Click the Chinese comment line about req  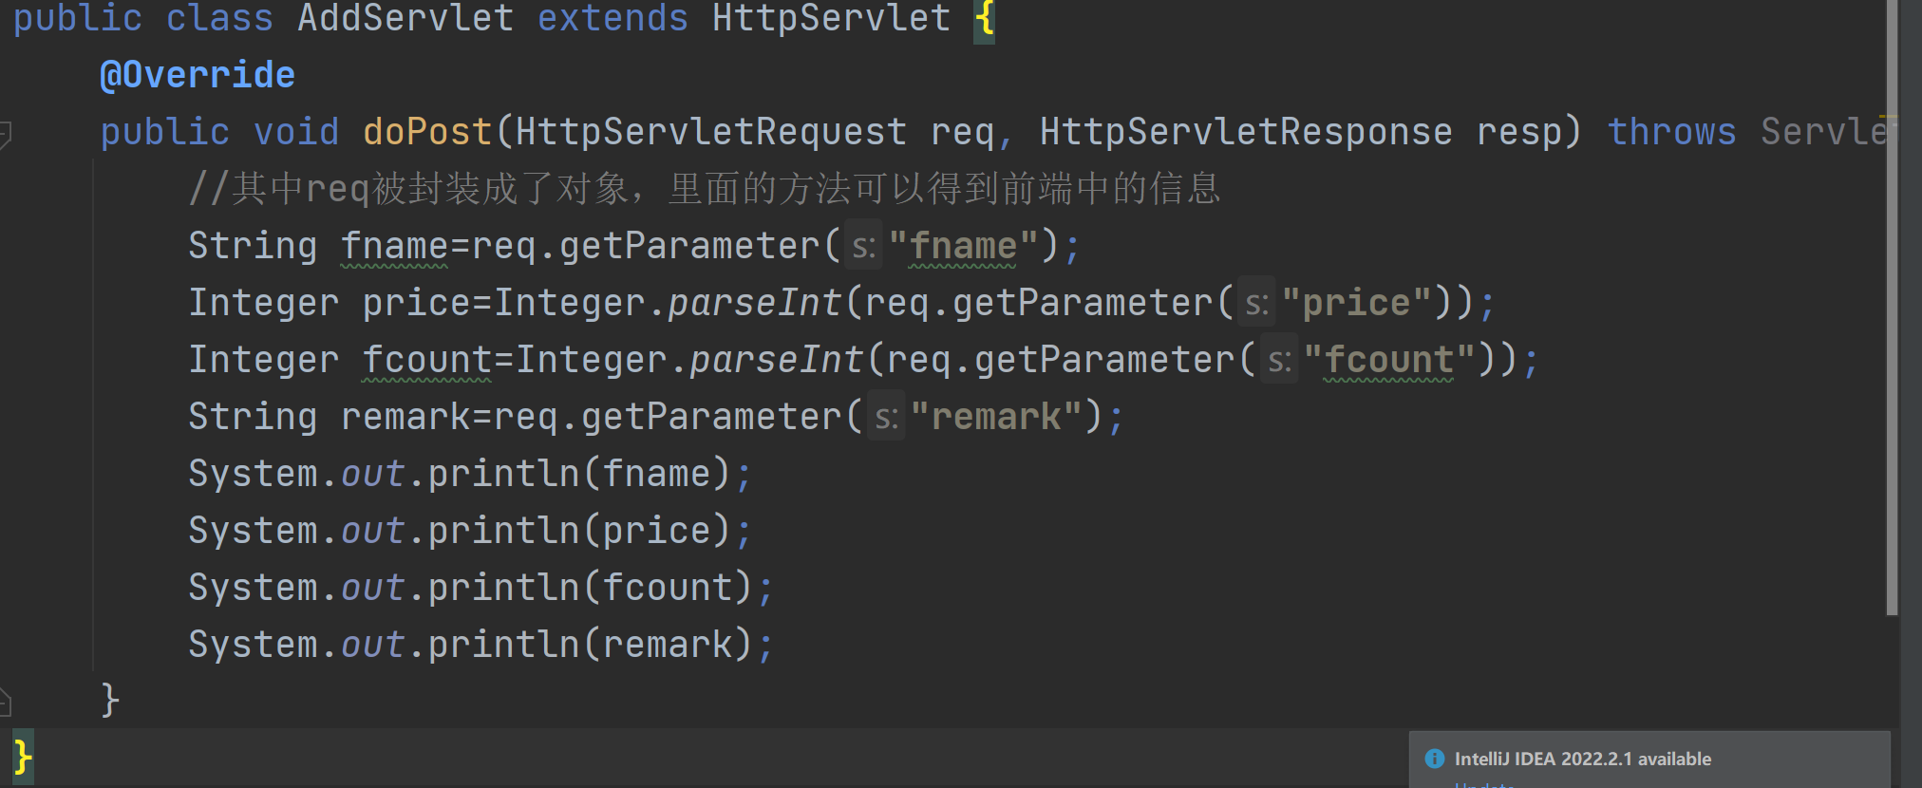[703, 189]
